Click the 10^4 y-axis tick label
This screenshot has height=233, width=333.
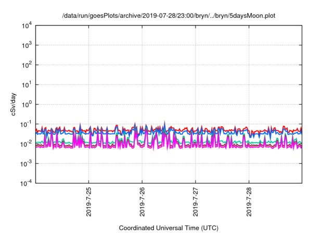coord(26,25)
